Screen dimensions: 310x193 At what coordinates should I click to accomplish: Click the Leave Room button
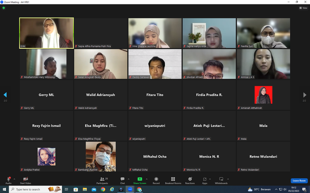tap(299, 180)
